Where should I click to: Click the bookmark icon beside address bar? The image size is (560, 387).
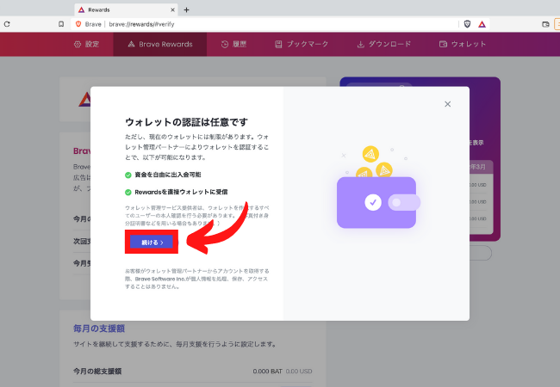(61, 24)
